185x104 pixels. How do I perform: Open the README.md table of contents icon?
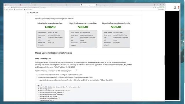point(28,13)
